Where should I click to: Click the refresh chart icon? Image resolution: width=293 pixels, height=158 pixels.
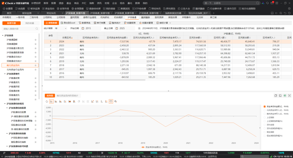pyautogui.click(x=47, y=101)
